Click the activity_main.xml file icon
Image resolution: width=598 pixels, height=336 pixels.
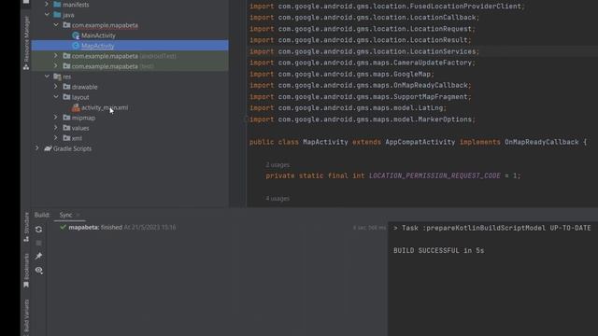click(x=76, y=107)
